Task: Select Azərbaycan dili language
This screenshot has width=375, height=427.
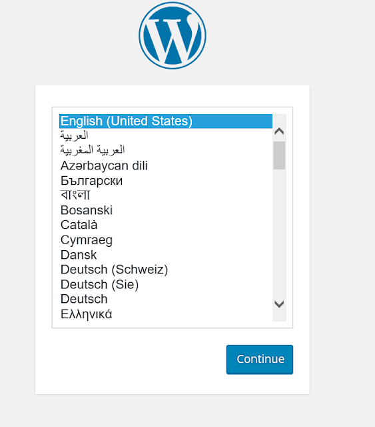Action: coord(166,165)
